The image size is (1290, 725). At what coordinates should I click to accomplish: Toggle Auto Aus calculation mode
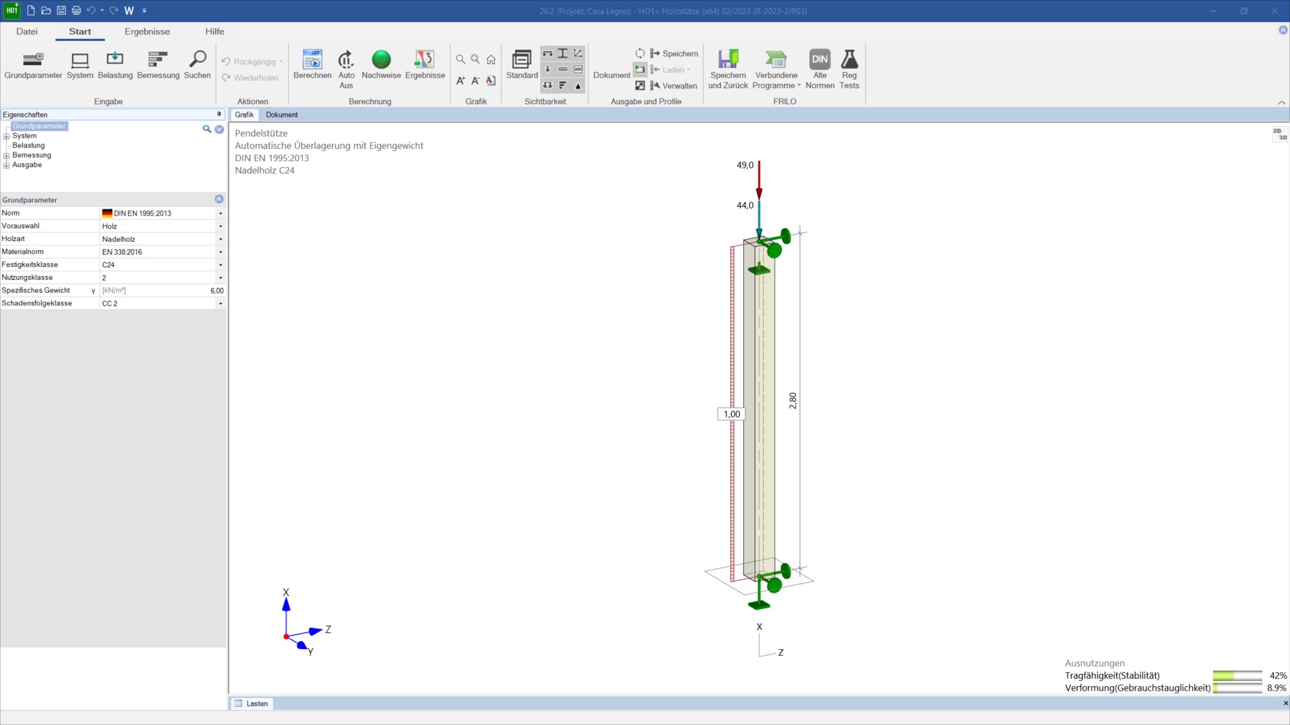[x=346, y=69]
